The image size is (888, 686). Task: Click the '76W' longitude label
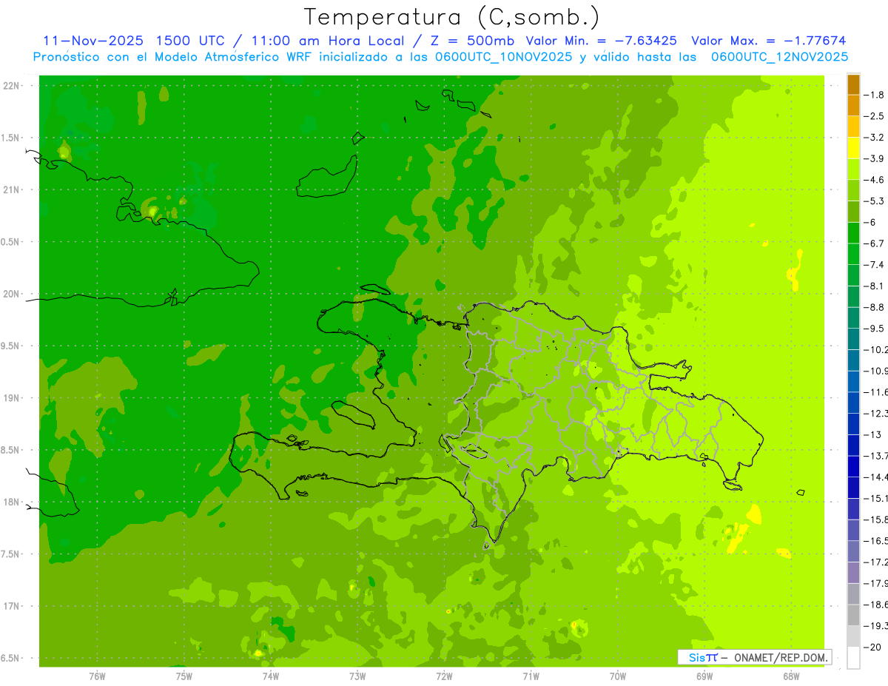click(97, 676)
